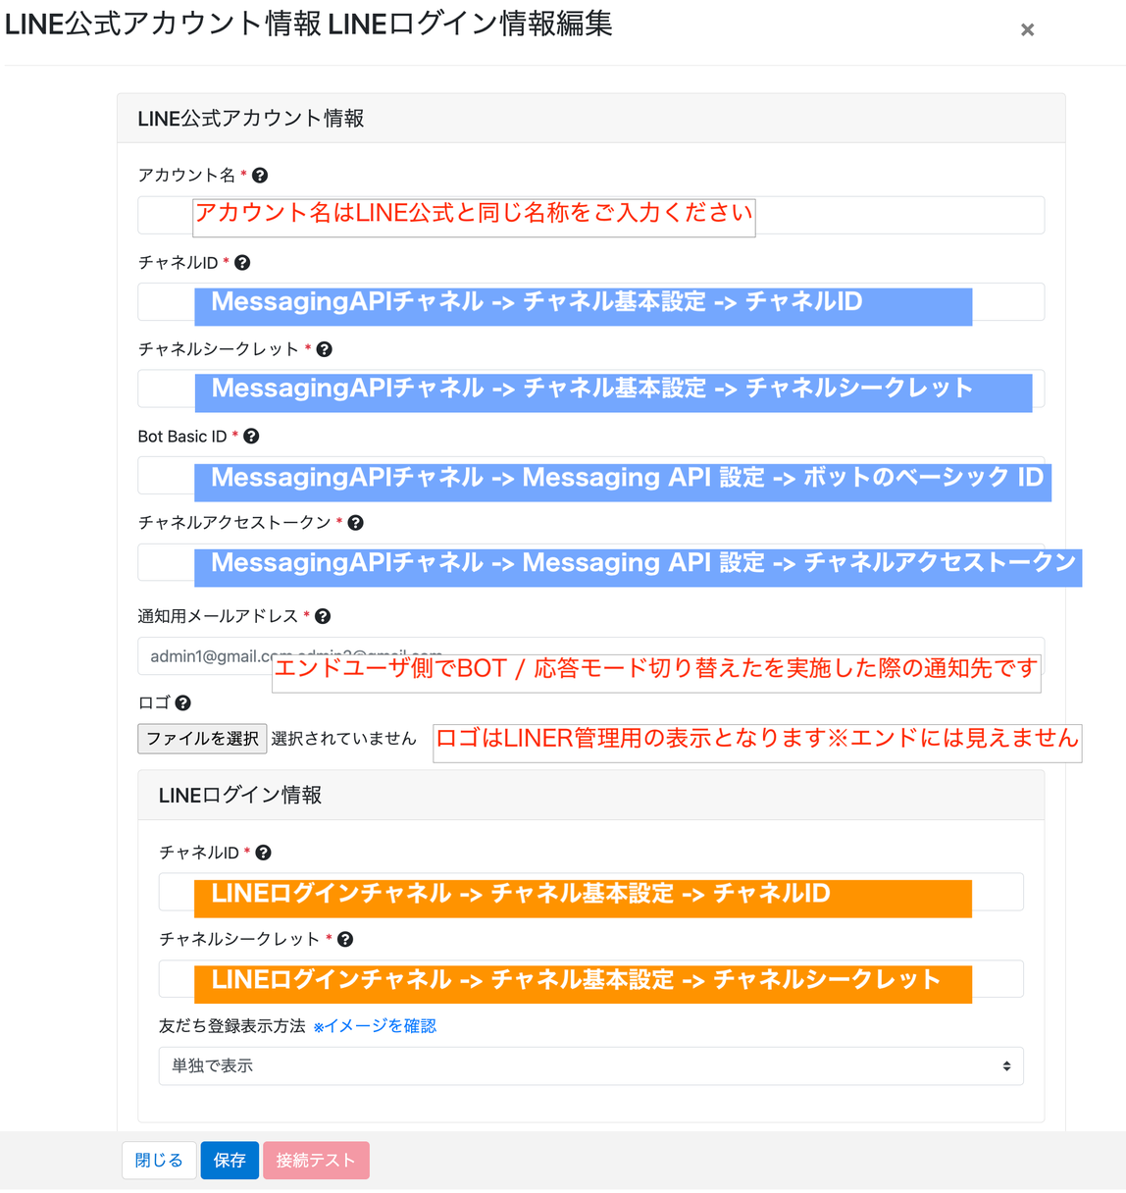The width and height of the screenshot is (1126, 1193).
Task: Click Bot Basic ID input field
Action: click(x=590, y=476)
